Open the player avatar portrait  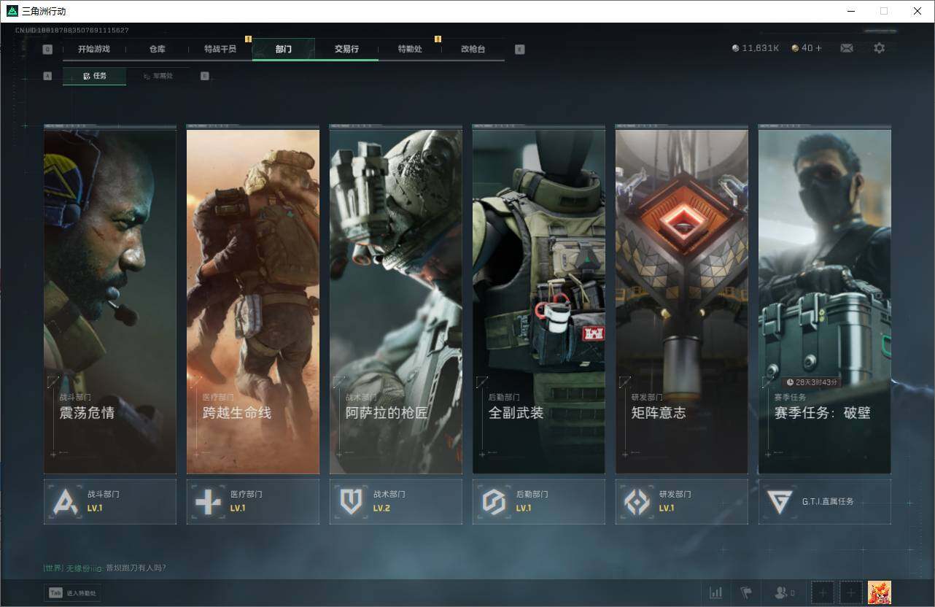(879, 592)
